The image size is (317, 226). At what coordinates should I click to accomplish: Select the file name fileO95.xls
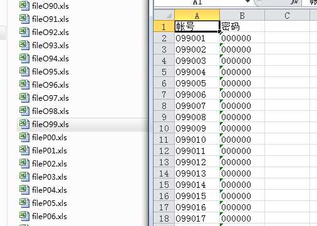coord(50,72)
